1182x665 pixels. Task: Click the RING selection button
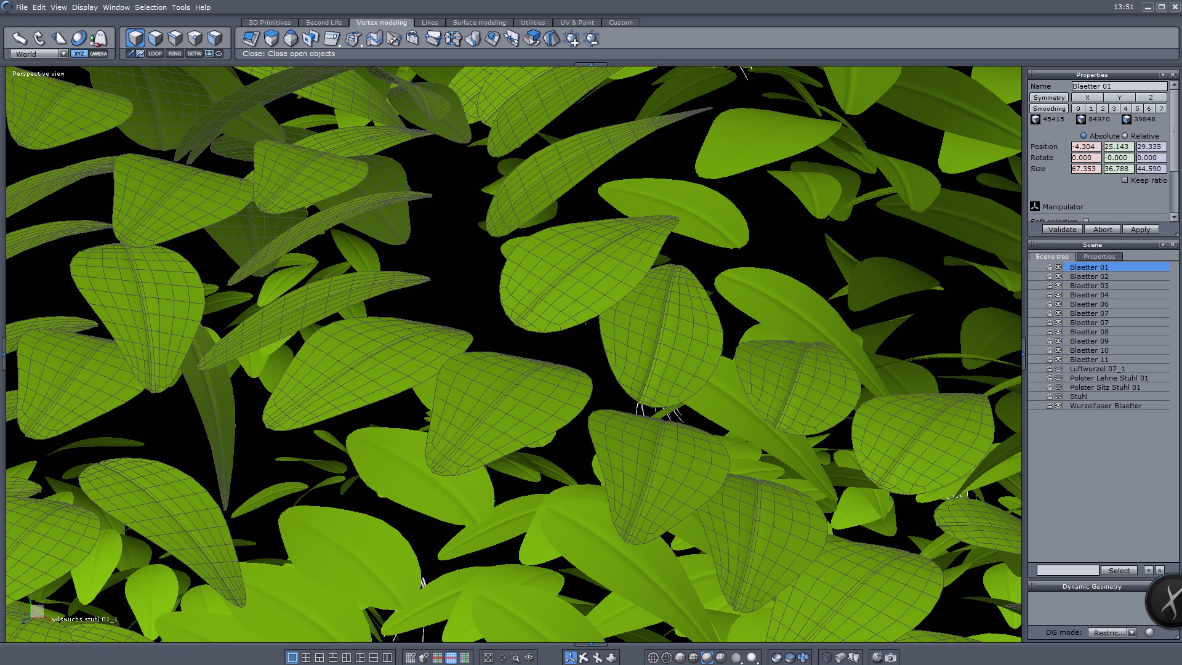pyautogui.click(x=175, y=54)
